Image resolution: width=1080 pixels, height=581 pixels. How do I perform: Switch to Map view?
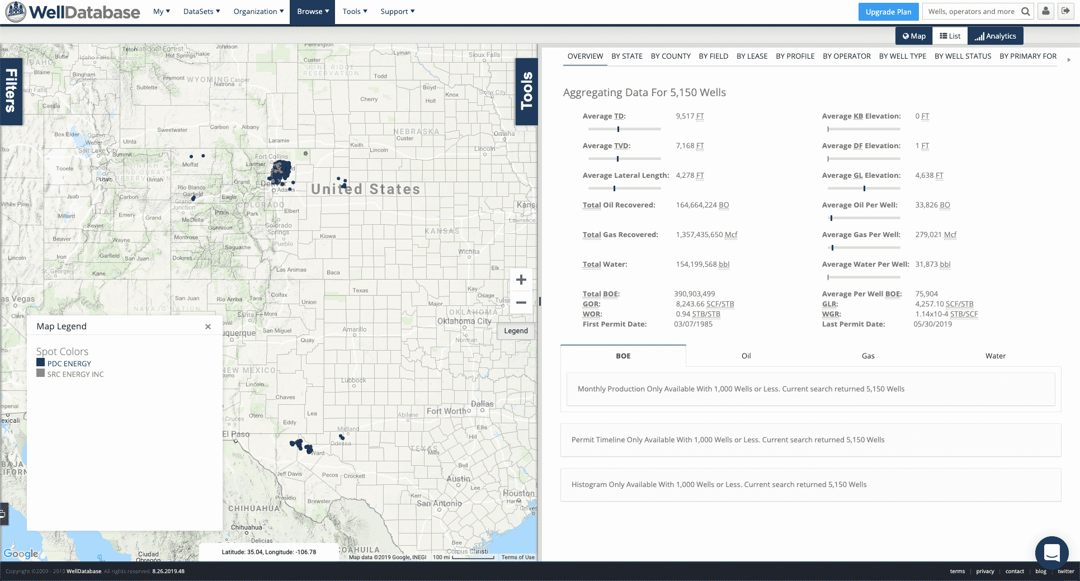point(914,36)
